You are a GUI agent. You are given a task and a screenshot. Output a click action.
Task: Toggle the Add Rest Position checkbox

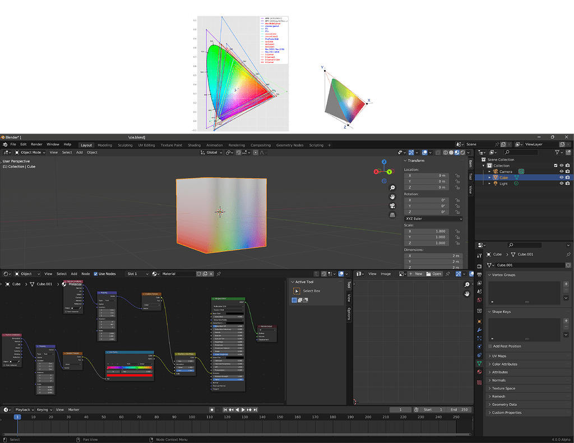[490, 346]
